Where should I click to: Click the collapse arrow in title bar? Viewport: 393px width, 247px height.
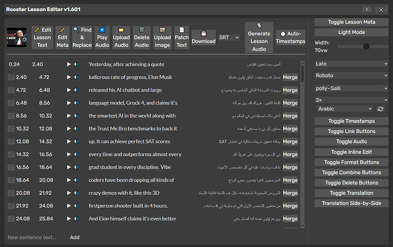pos(367,10)
